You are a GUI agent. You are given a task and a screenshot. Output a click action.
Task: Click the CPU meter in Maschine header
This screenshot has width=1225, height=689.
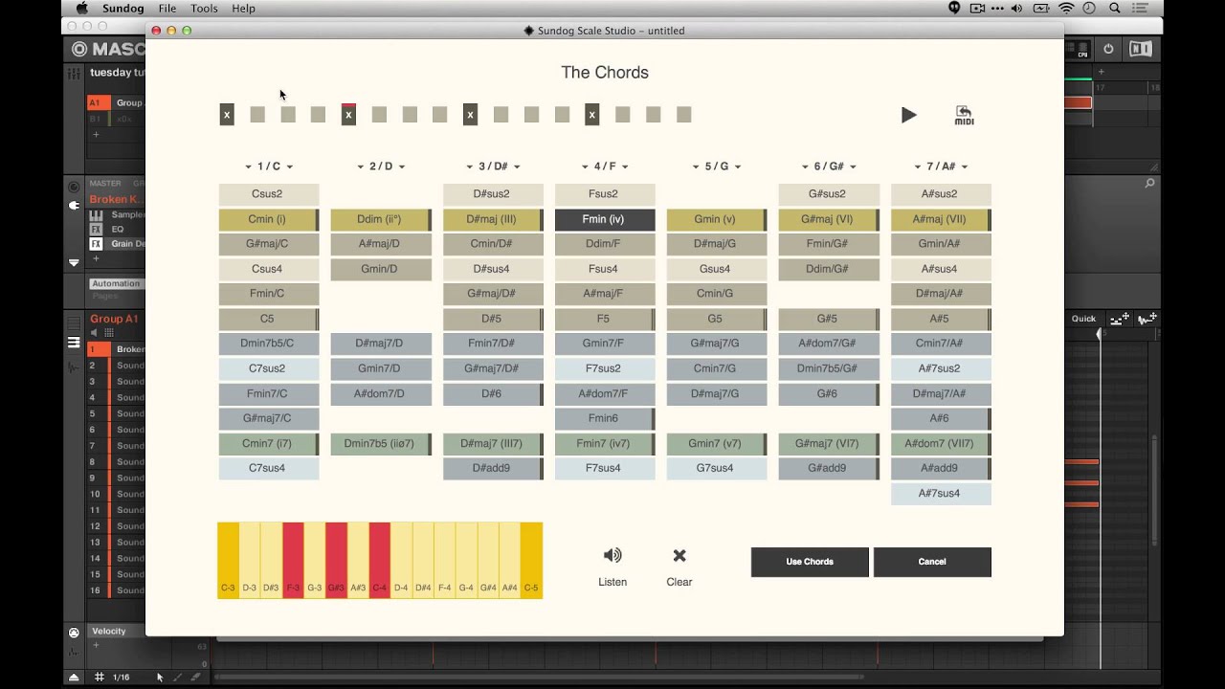point(1081,49)
